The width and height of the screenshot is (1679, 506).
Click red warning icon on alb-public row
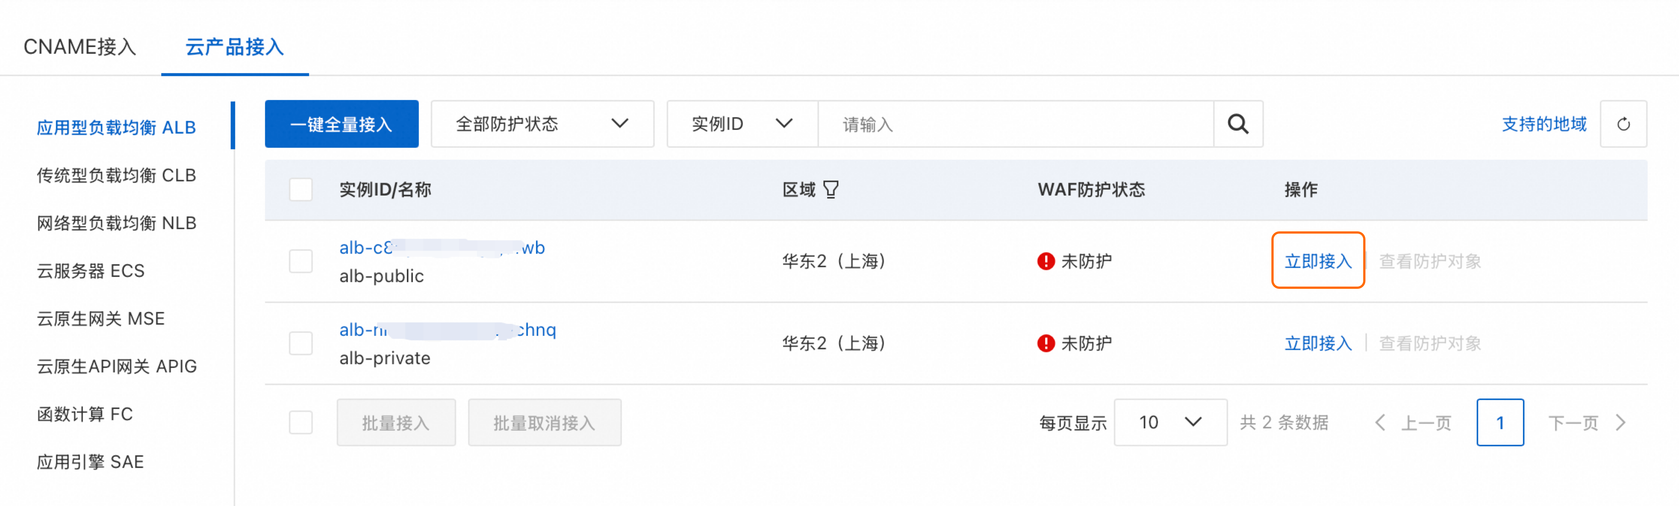[1046, 261]
